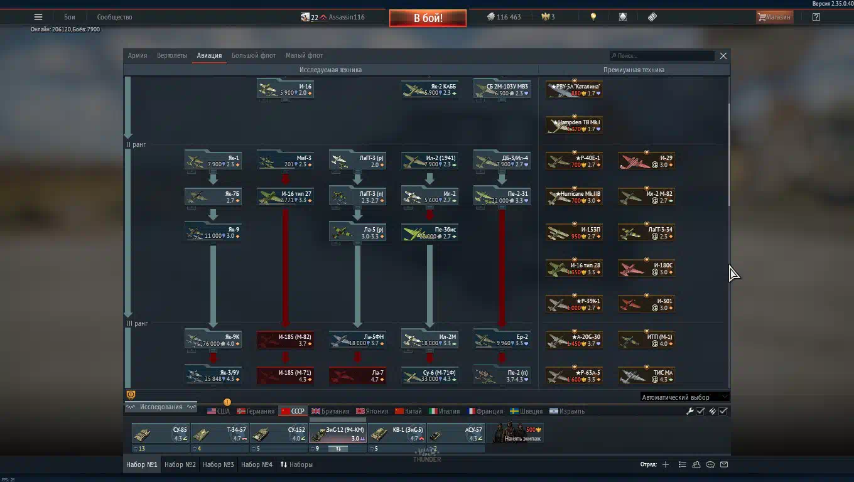This screenshot has height=482, width=854.
Task: Switch to the Большой флот tab
Action: point(254,55)
